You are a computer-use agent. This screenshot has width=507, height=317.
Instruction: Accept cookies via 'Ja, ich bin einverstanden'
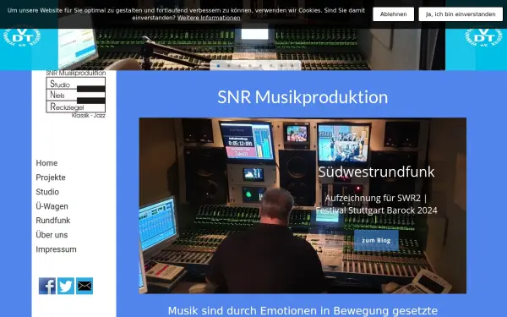click(461, 14)
